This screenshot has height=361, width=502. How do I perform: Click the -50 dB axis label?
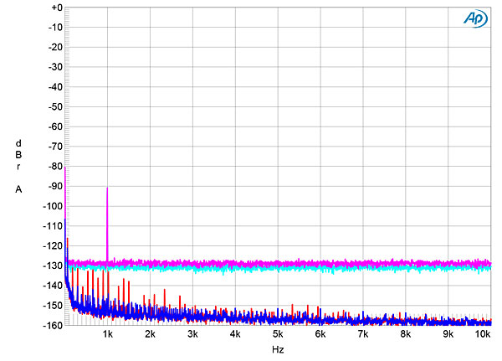pyautogui.click(x=55, y=107)
